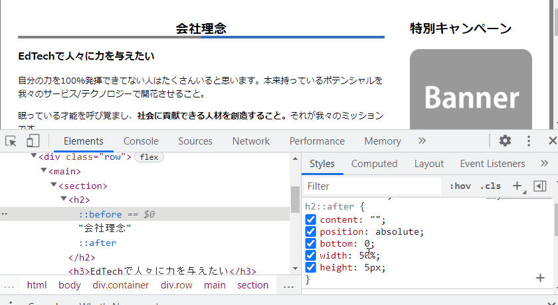558x305 pixels.
Task: Toggle the device toolbar icon
Action: (33, 141)
